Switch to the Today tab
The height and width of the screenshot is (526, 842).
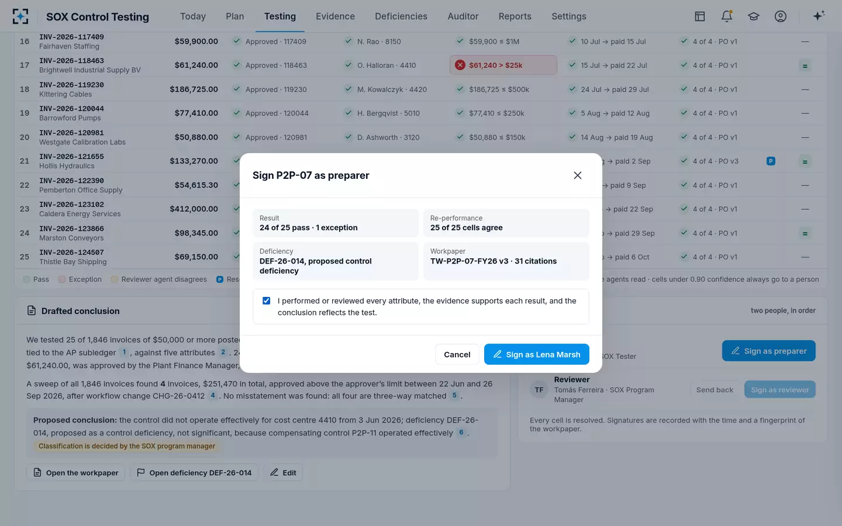point(193,16)
